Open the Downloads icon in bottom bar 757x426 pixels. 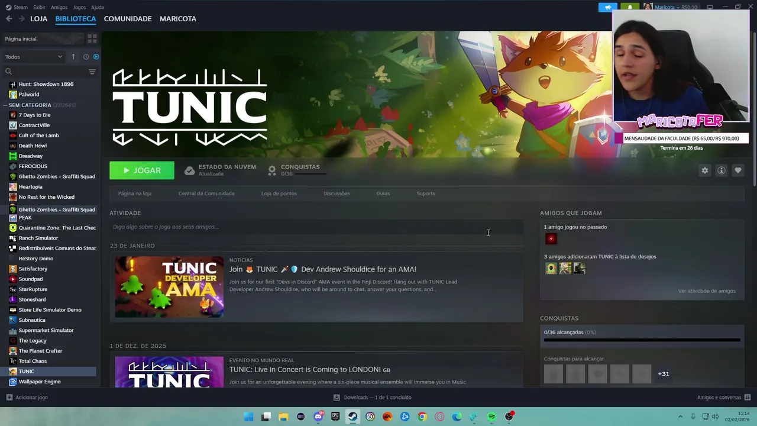pyautogui.click(x=337, y=398)
